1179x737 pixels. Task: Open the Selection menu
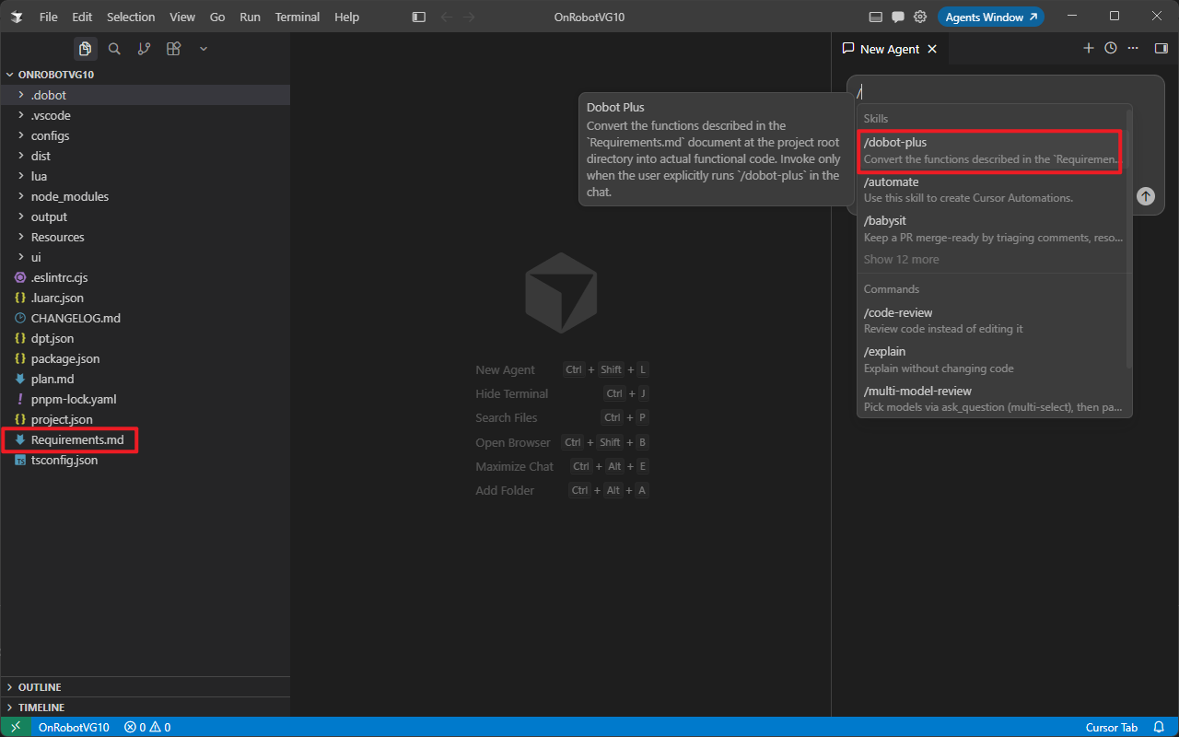131,17
